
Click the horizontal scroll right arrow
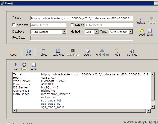(149, 111)
